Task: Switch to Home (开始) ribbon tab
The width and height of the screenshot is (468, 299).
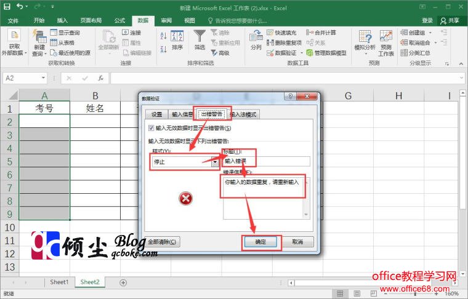Action: (x=39, y=20)
